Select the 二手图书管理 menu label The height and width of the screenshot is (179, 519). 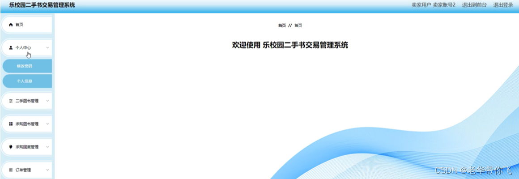coord(27,101)
